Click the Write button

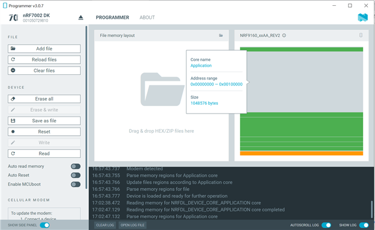(45, 143)
